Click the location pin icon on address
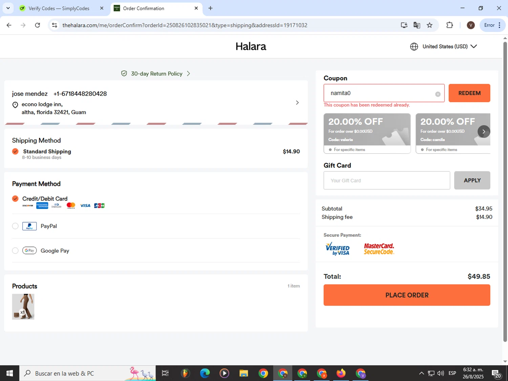Screen dimensions: 508x381 click(x=15, y=105)
